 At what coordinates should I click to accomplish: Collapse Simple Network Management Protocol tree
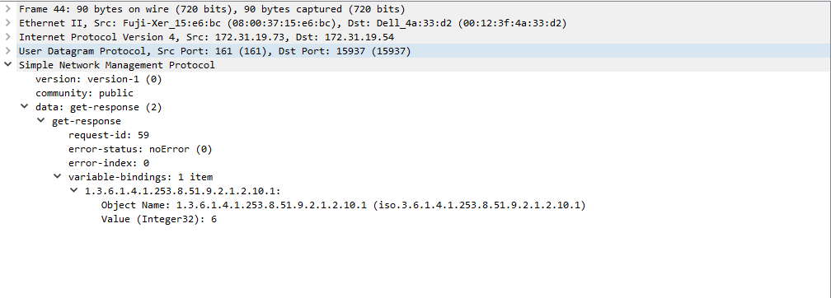click(x=7, y=64)
